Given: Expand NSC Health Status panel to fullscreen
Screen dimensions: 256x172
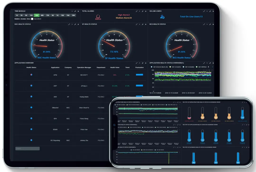Looking at the screenshot, I should point(69,24).
